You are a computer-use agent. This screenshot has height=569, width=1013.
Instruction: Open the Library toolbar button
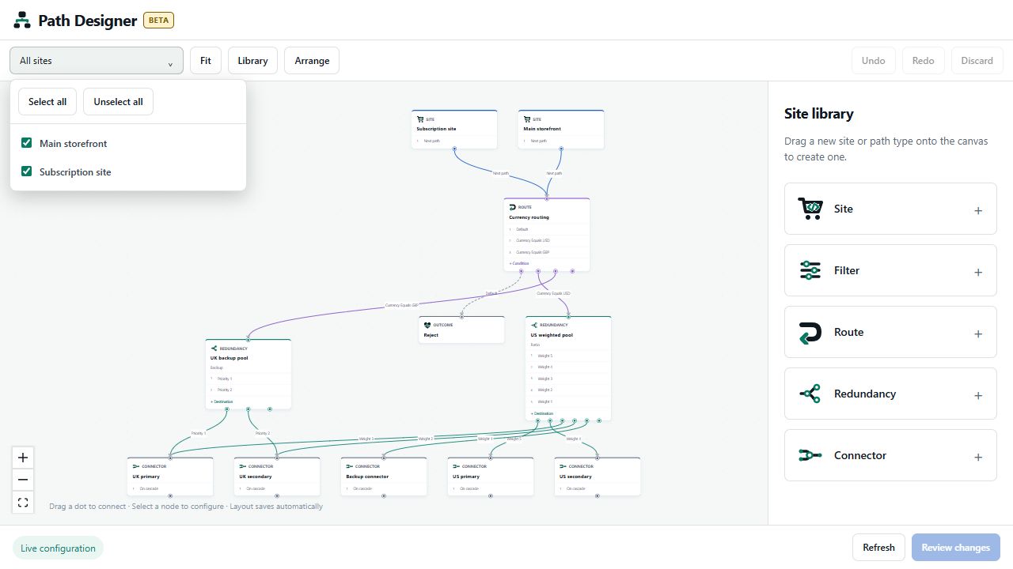[x=252, y=61]
